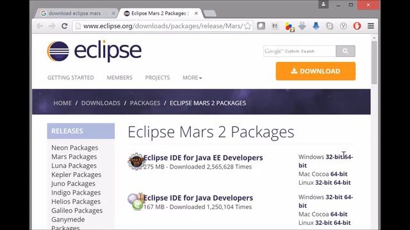Click the second gray extension icon beside the star
This screenshot has width=410, height=230.
coord(275,26)
